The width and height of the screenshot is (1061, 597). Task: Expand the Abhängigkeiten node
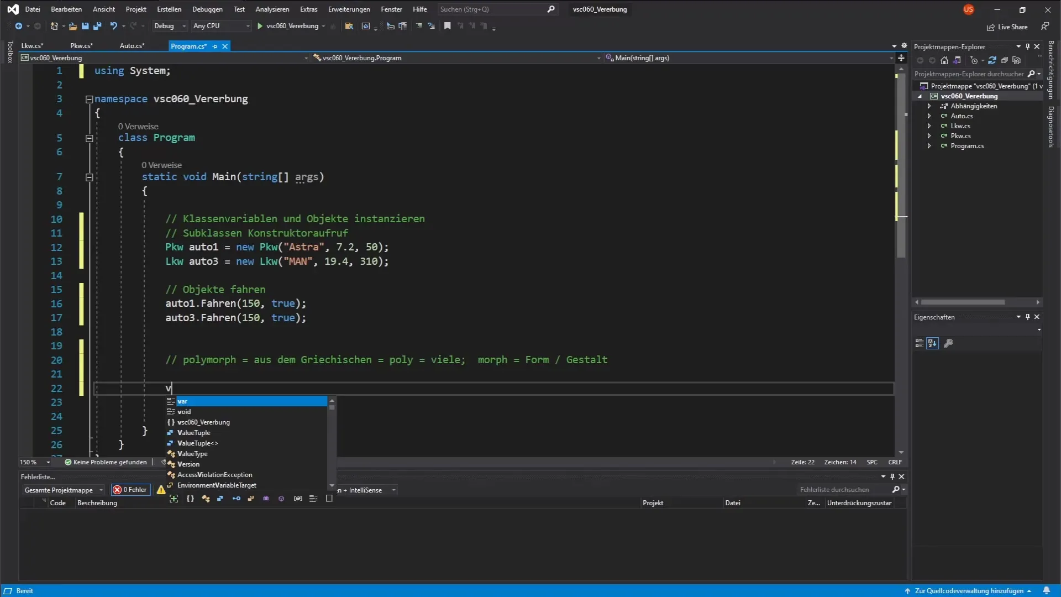coord(929,106)
